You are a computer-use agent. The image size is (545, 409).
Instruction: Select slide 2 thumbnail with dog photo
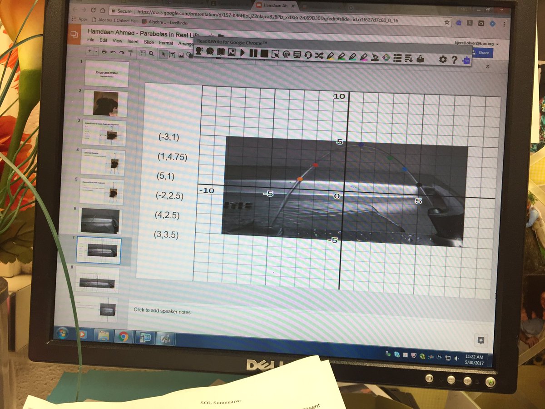(x=105, y=103)
